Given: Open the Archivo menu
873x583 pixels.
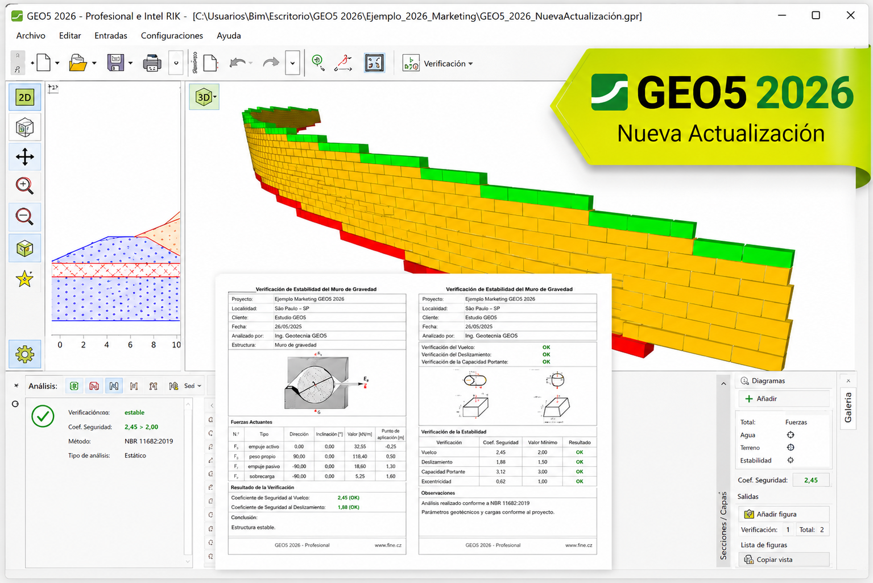Looking at the screenshot, I should [31, 35].
